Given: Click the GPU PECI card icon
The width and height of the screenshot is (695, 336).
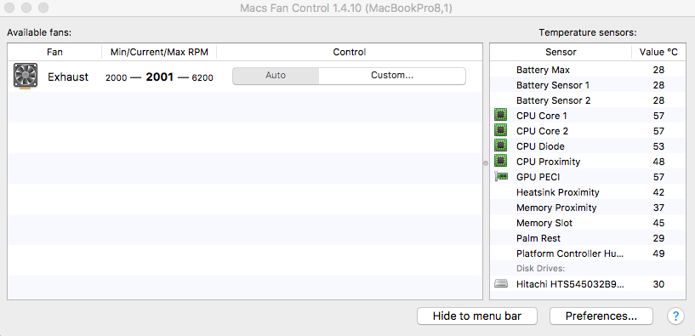Looking at the screenshot, I should (501, 177).
